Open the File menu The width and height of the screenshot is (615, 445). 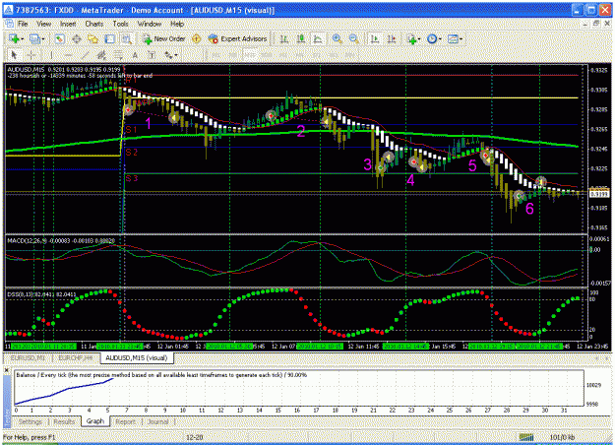click(x=23, y=24)
